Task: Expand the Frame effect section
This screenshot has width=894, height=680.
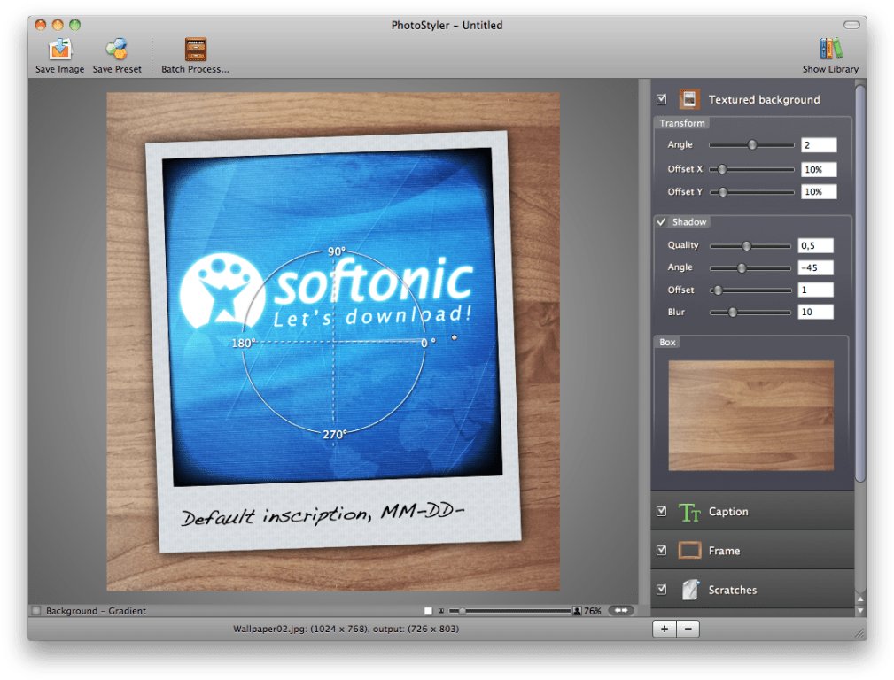Action: [x=752, y=550]
